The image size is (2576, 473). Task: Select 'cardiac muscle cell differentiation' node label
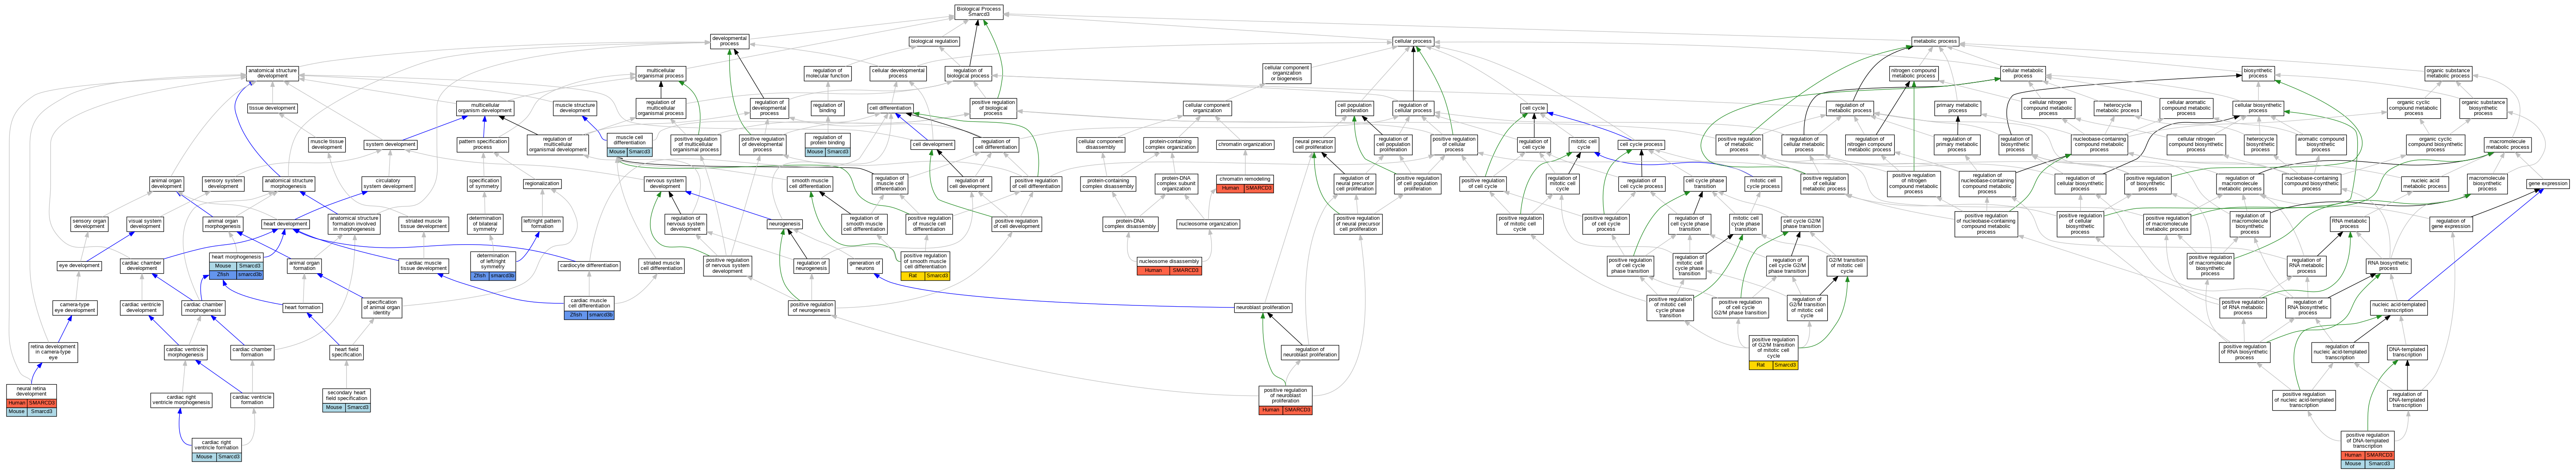point(589,303)
